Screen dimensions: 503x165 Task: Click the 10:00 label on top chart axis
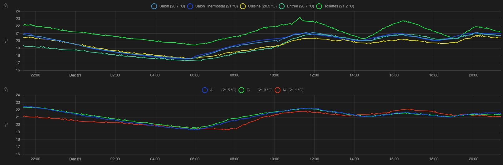pos(274,75)
